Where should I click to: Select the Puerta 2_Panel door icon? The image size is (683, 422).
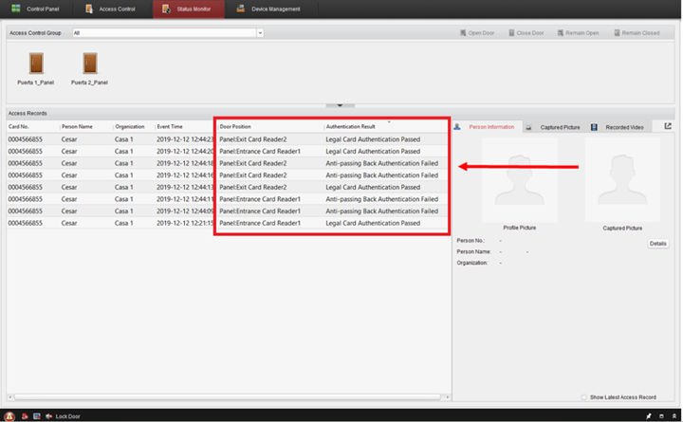[x=90, y=64]
